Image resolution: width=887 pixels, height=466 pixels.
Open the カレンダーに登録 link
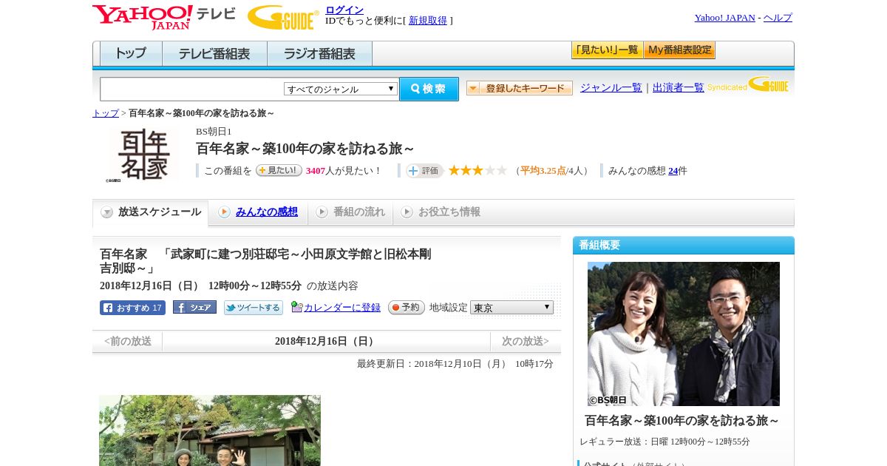(x=342, y=308)
